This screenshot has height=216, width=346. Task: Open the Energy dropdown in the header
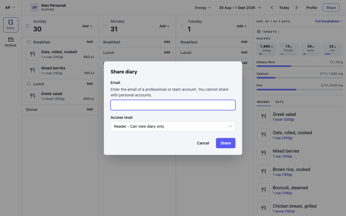click(203, 8)
